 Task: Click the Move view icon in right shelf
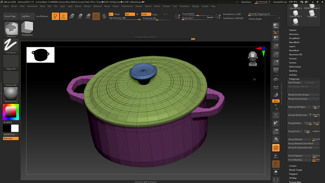[x=276, y=123]
